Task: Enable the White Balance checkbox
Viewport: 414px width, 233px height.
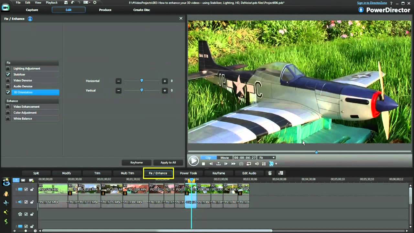Action: click(8, 118)
